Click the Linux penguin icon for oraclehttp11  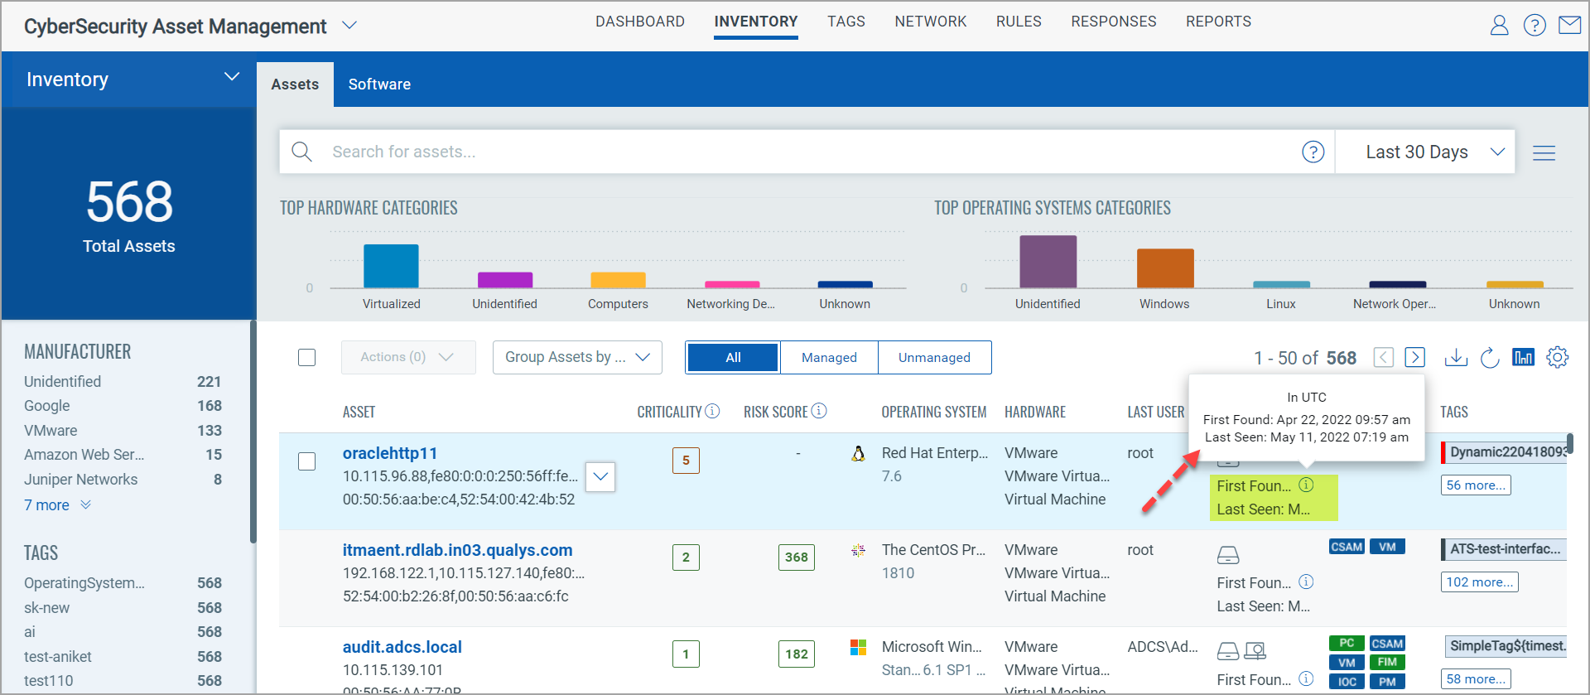click(859, 453)
